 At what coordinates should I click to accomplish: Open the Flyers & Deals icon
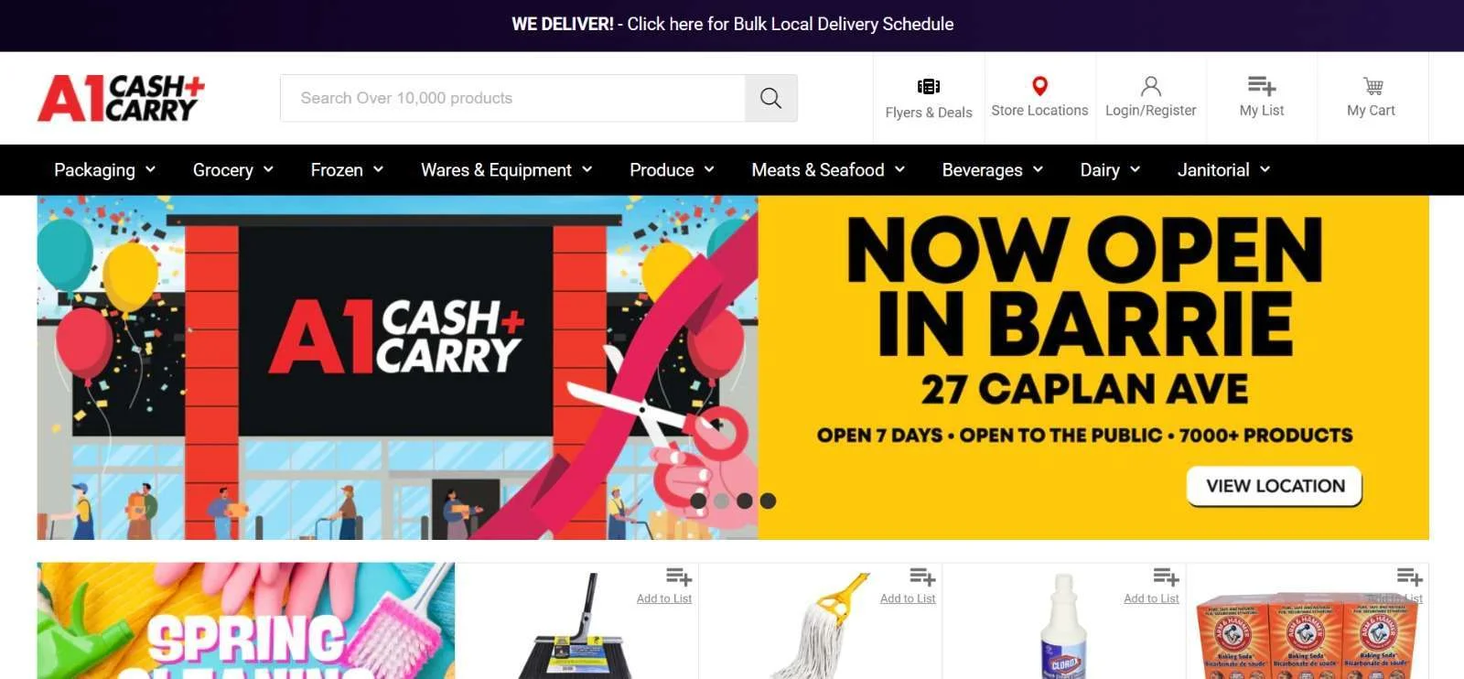point(929,87)
